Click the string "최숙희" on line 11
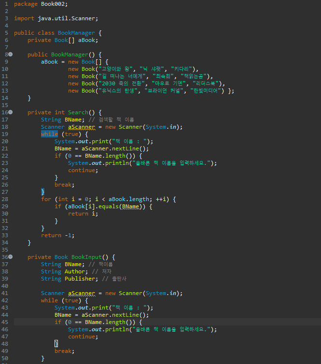 coord(165,76)
